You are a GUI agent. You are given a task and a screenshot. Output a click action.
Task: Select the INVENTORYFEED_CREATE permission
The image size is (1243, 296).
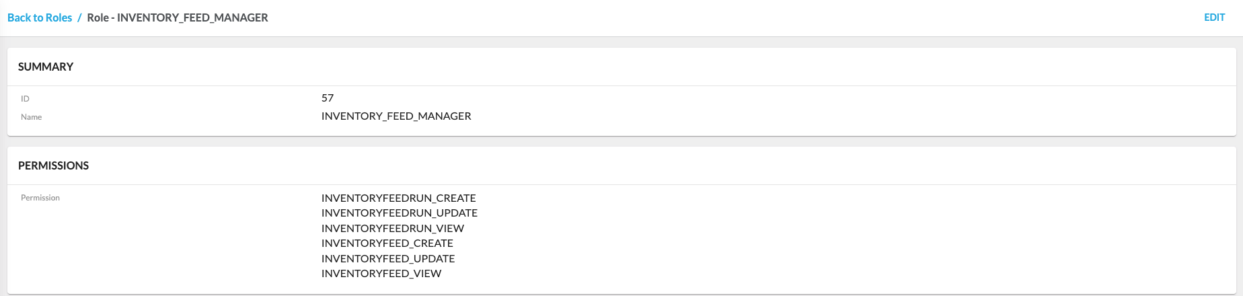coord(387,244)
